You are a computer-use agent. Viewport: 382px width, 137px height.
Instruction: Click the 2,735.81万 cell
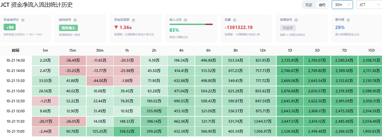(x=290, y=60)
